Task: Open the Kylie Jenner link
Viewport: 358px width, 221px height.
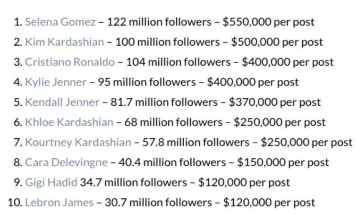Action: click(x=56, y=82)
